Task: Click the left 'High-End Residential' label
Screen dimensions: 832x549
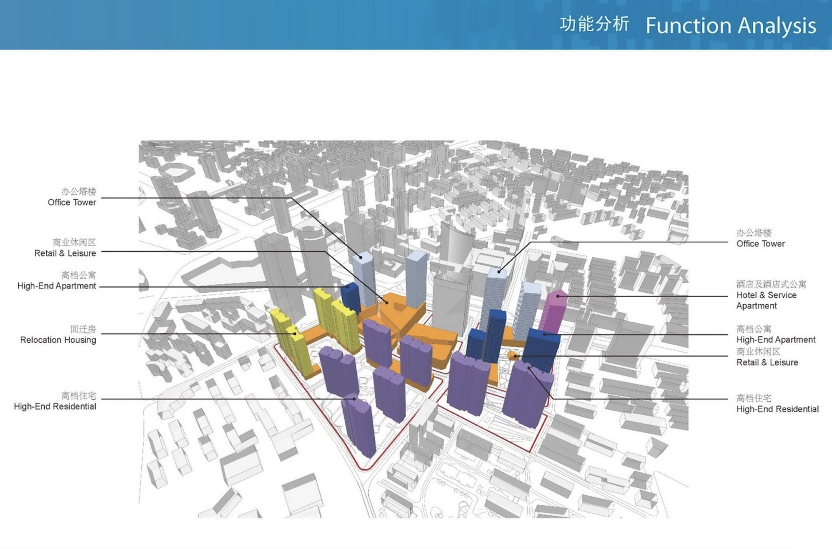Action: [55, 407]
